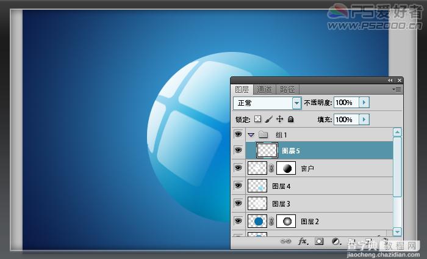Collapse the Layers panel with double arrows
The width and height of the screenshot is (427, 259).
[390, 80]
